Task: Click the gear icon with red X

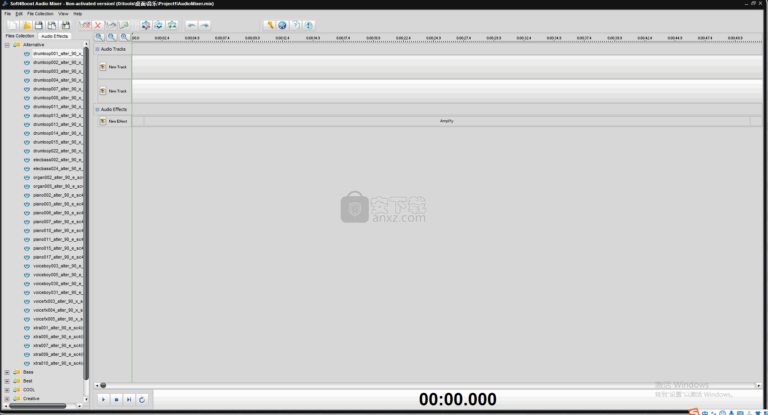Action: coord(146,25)
